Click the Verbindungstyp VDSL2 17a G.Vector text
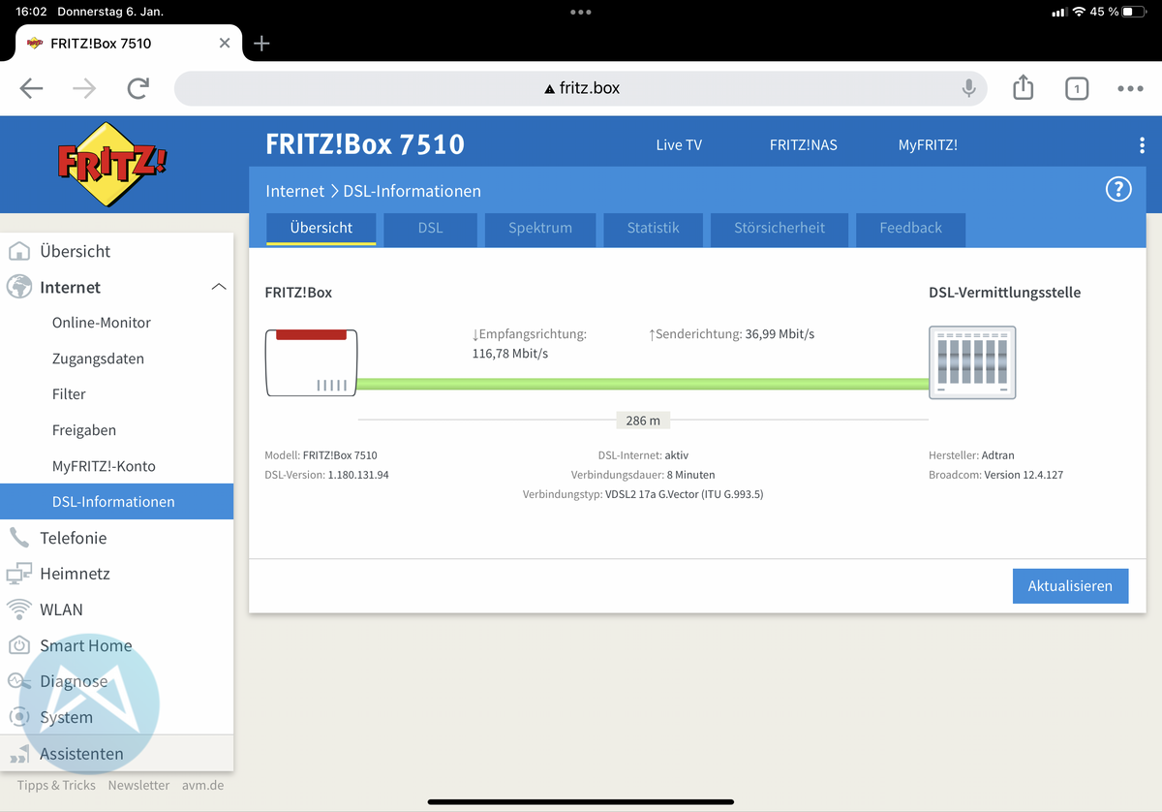The height and width of the screenshot is (812, 1162). (643, 494)
